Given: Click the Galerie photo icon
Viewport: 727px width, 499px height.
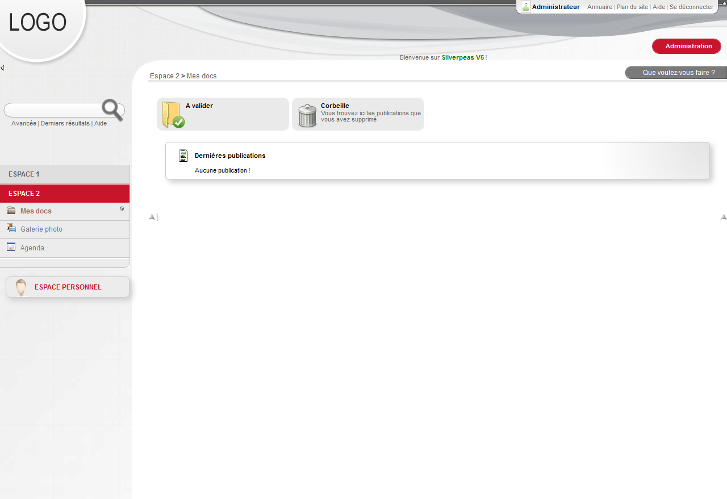Looking at the screenshot, I should (x=11, y=228).
